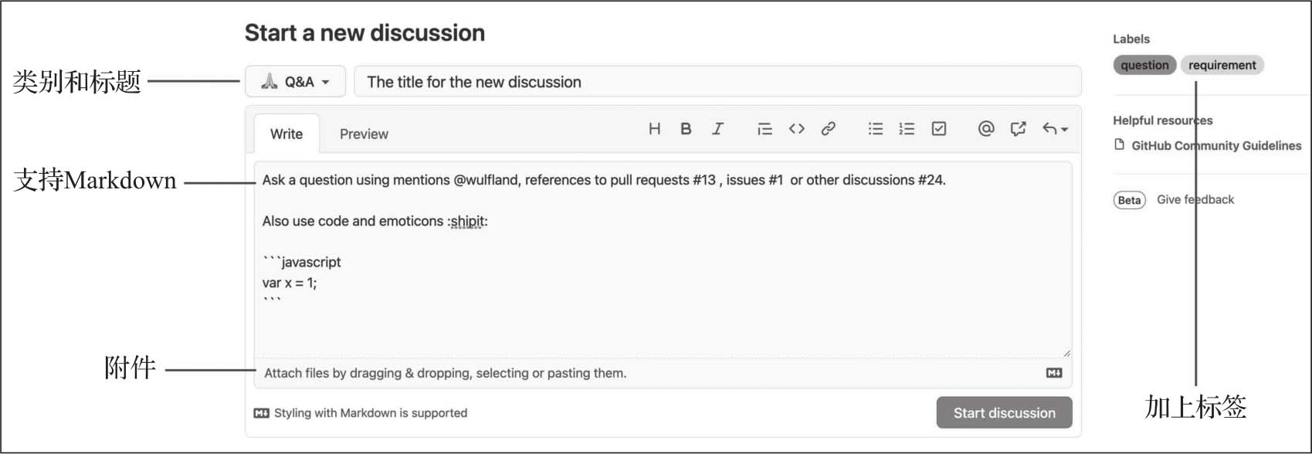Click the Give feedback link
1312x454 pixels.
click(x=1195, y=200)
